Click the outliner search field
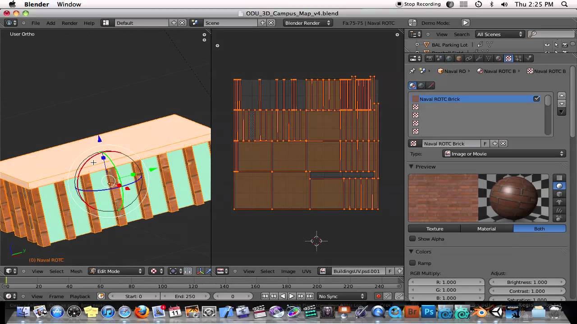Viewport: 577px width, 324px height. point(550,34)
